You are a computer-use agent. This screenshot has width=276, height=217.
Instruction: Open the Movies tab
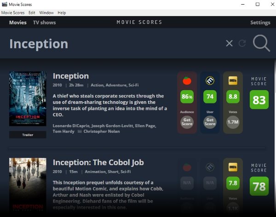point(18,23)
